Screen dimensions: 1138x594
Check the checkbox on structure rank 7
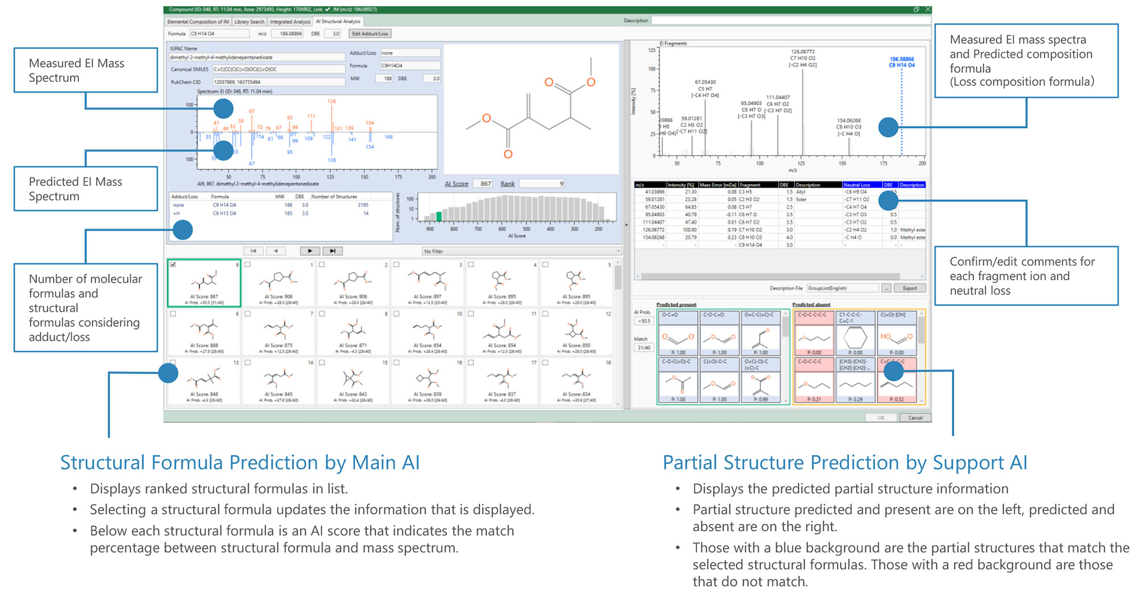coord(248,314)
